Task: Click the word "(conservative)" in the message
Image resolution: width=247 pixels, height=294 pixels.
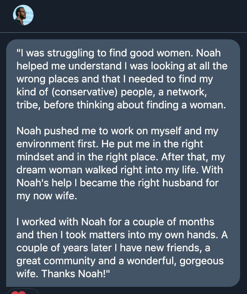Action: pyautogui.click(x=84, y=92)
